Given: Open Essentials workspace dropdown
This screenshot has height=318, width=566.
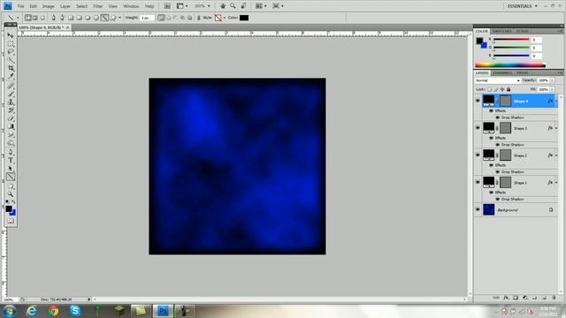Looking at the screenshot, I should pos(523,6).
